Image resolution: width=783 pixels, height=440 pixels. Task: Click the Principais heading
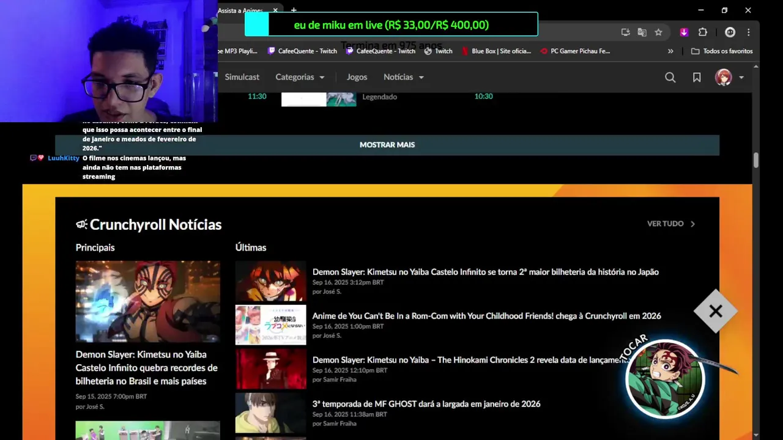click(95, 248)
